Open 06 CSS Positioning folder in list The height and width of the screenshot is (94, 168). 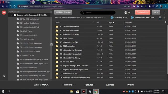click(x=67, y=46)
